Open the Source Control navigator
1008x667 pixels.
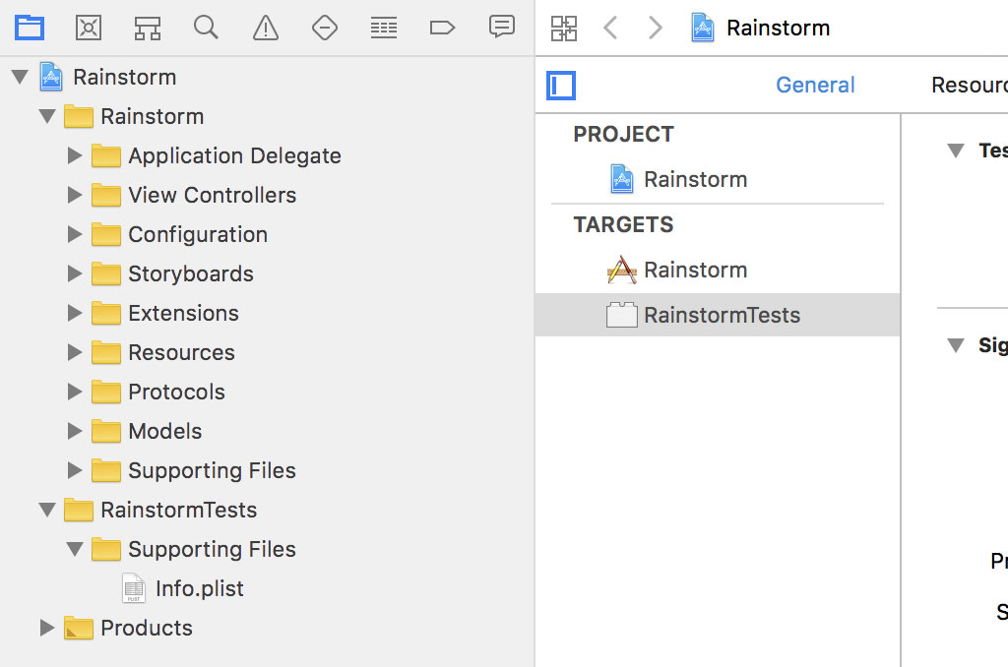tap(89, 28)
